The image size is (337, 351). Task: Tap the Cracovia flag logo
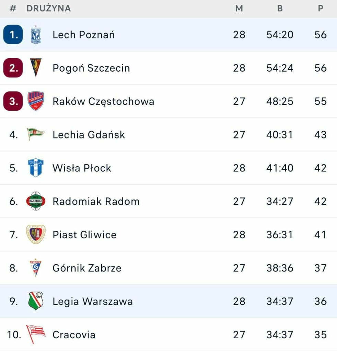36,334
